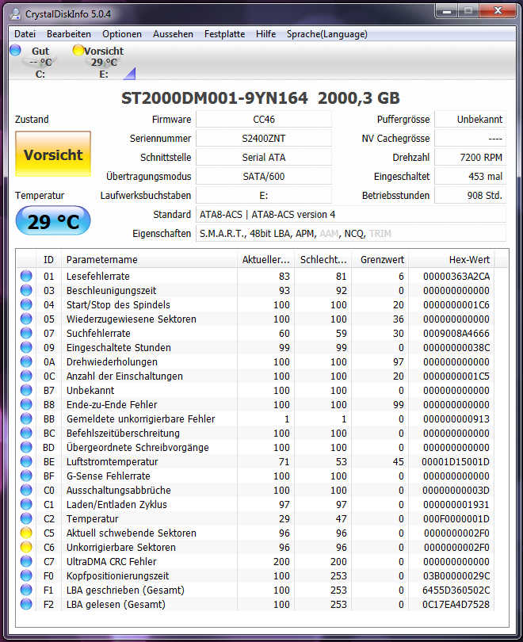Click the Betriebsstunden field 908 Std.
Viewport: 523px width, 642px height.
[470, 195]
